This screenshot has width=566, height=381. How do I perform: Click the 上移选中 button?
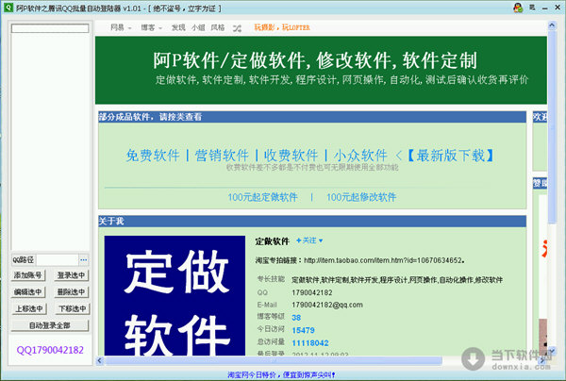[x=29, y=308]
